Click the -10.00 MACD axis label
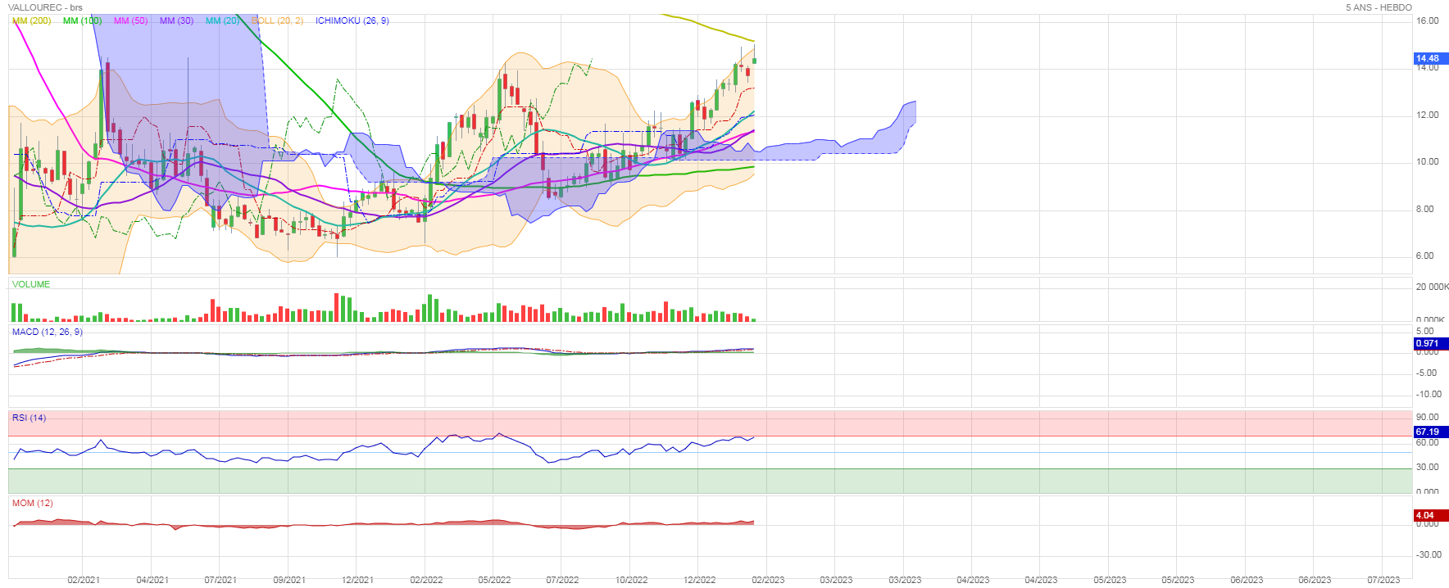The image size is (1449, 588). pos(1429,394)
